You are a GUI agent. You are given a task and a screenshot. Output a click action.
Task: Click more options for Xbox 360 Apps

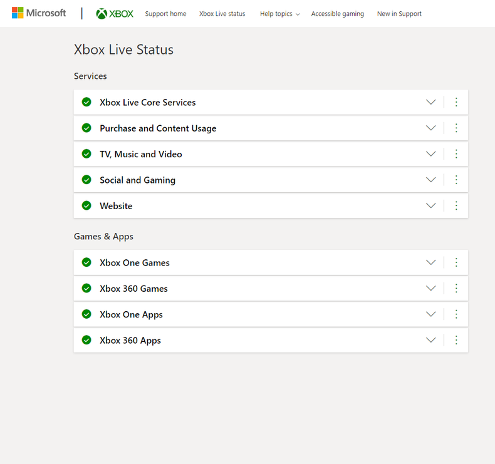(456, 340)
